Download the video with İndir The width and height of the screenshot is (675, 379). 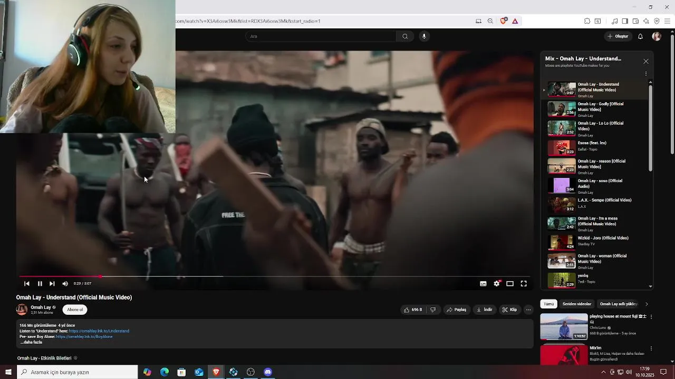[x=484, y=310]
